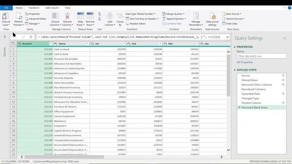Expand the formula bar chevron
The image size is (292, 164).
(227, 37)
